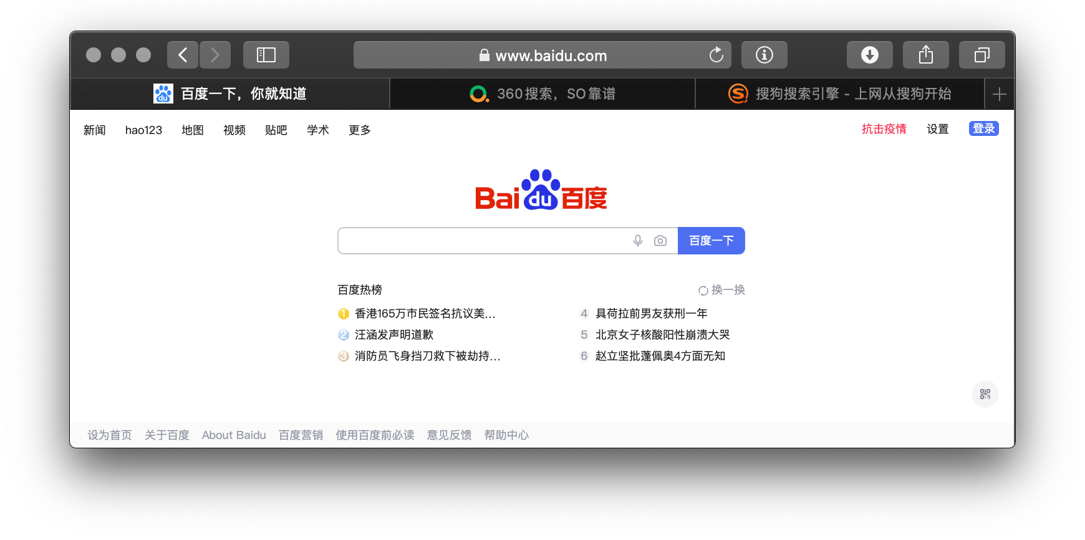
Task: Click the Sogou favicon on third tab
Action: [738, 94]
